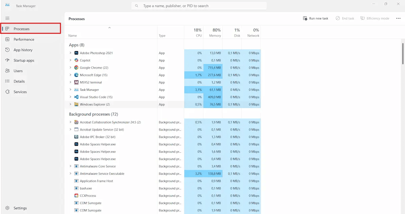Click the search magnifier icon
This screenshot has width=405, height=214.
(137, 6)
